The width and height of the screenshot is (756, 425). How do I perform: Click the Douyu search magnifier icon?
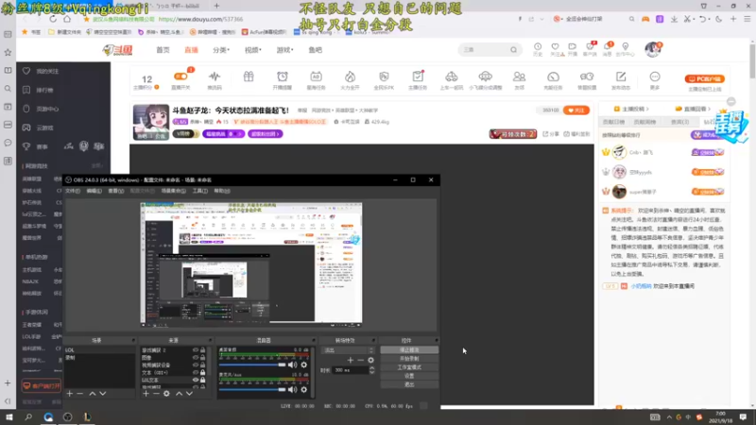pyautogui.click(x=513, y=50)
